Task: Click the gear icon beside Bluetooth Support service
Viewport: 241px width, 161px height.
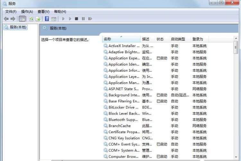Action: pyautogui.click(x=105, y=119)
